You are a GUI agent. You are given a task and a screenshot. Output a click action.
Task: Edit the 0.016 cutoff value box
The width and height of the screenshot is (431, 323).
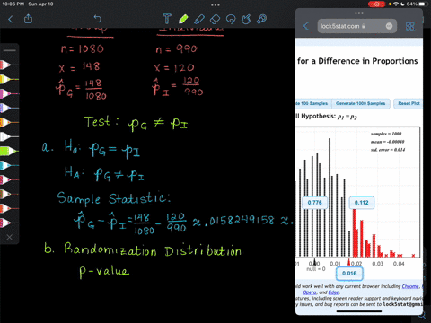(x=349, y=274)
